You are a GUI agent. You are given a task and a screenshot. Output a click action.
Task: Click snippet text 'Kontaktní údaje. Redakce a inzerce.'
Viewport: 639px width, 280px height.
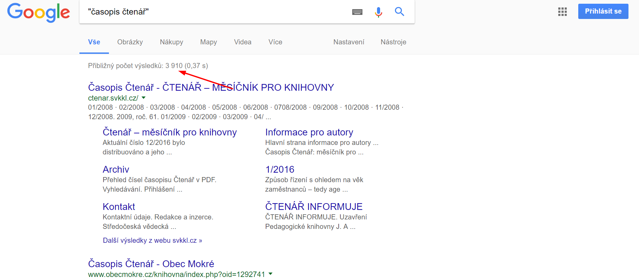158,217
